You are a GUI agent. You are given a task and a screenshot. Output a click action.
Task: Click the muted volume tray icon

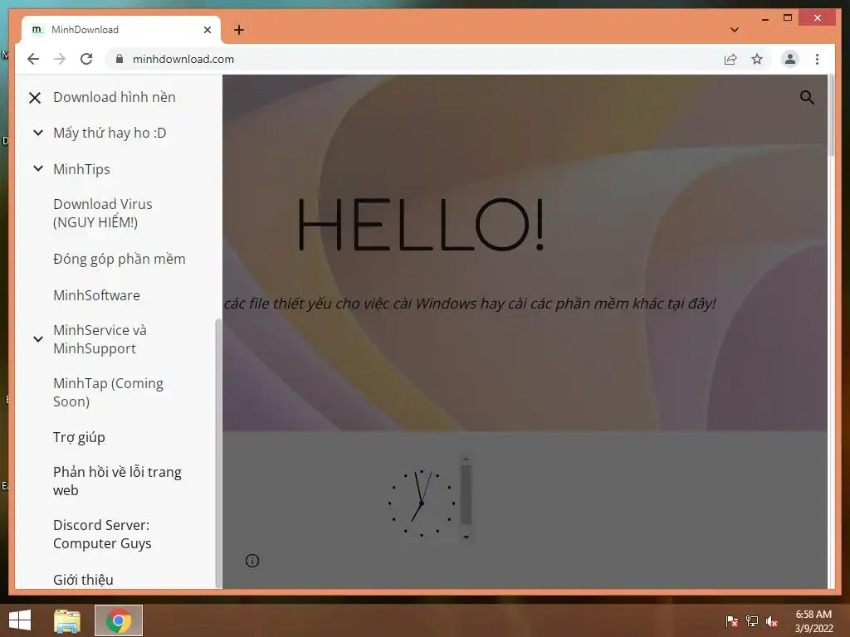[x=772, y=621]
